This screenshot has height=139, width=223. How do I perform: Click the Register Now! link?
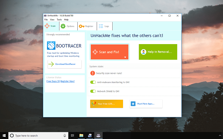click(x=67, y=81)
